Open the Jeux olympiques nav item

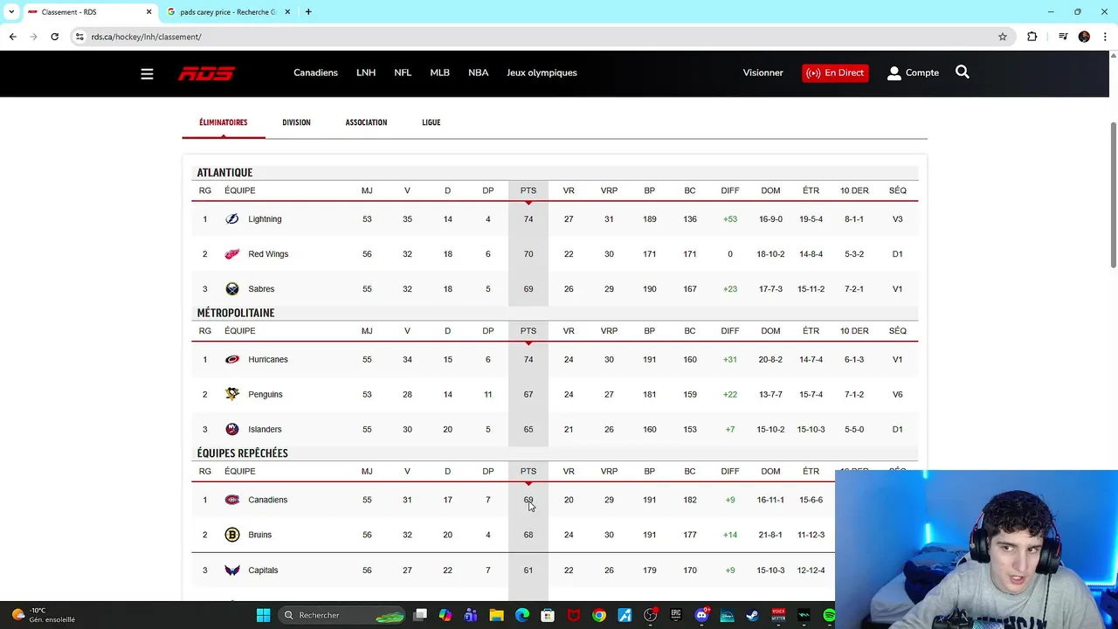542,73
